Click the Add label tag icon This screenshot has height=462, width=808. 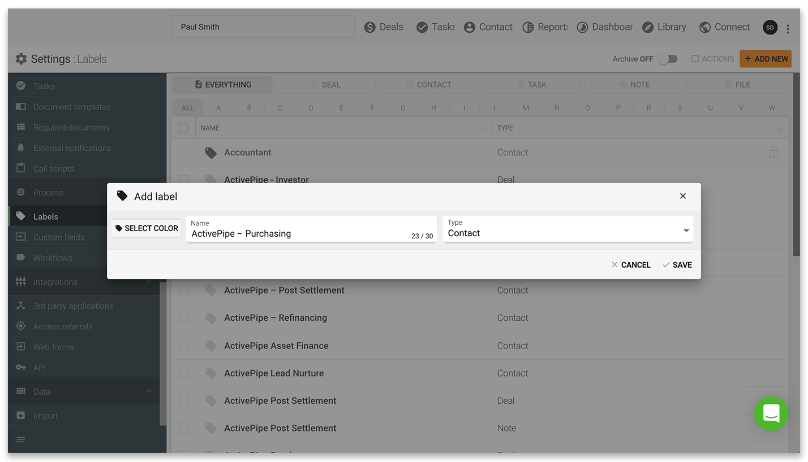tap(122, 196)
